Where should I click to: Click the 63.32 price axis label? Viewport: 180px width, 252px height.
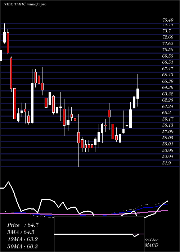(168, 94)
